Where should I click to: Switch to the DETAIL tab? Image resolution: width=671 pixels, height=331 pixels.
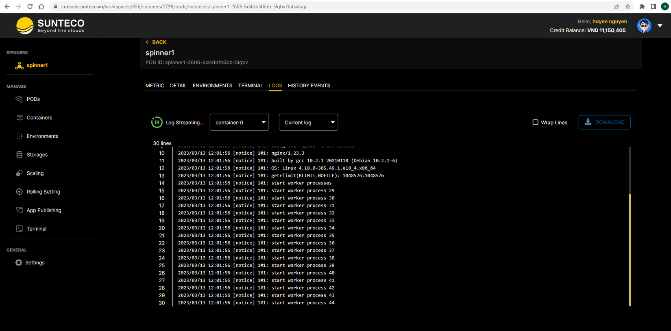tap(178, 86)
